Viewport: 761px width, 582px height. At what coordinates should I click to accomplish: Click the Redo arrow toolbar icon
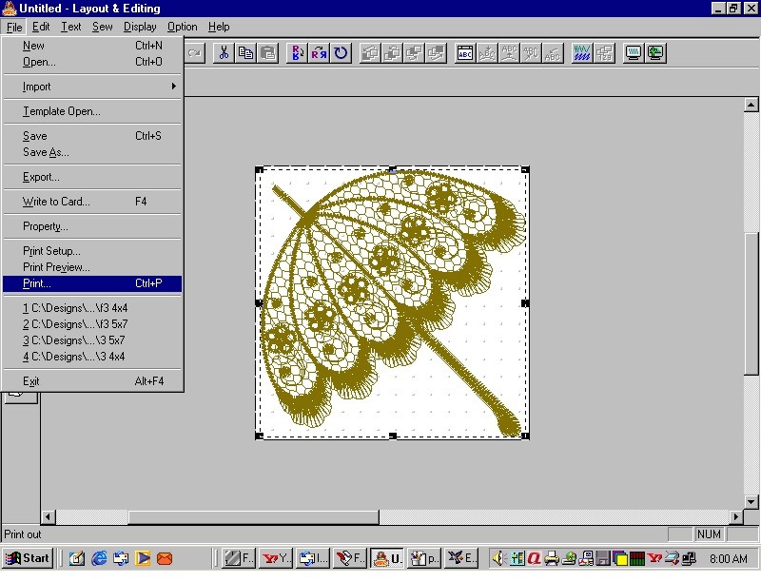click(195, 53)
